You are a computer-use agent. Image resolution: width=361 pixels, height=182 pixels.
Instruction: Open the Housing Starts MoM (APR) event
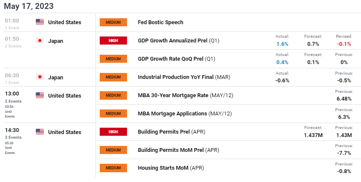tap(171, 168)
